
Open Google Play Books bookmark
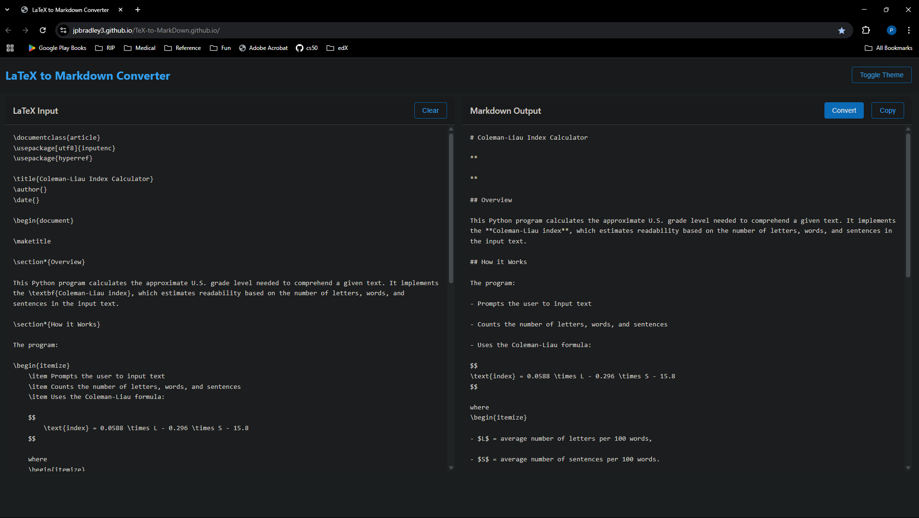pyautogui.click(x=57, y=48)
